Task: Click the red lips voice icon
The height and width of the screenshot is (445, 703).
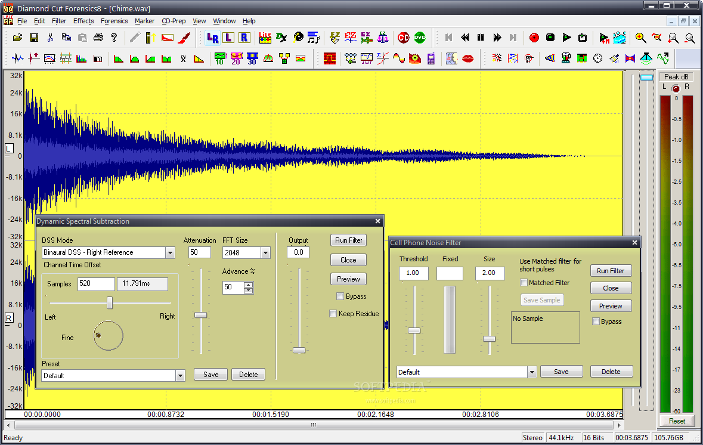Action: point(467,59)
